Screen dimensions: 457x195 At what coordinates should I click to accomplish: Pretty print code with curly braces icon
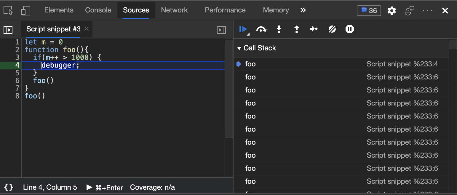(9, 187)
